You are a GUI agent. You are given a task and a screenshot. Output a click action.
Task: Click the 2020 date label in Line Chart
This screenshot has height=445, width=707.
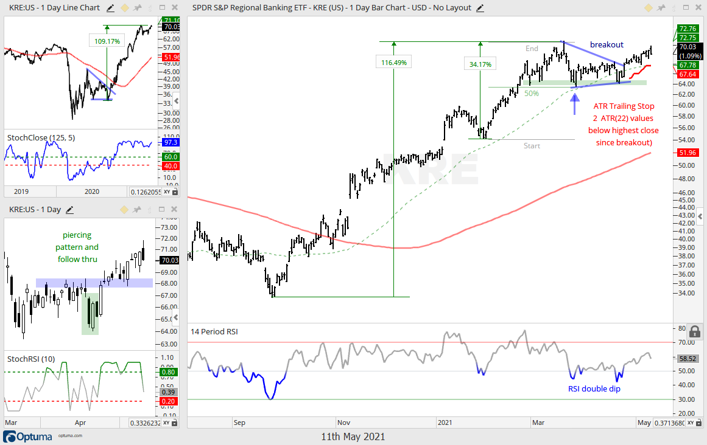click(92, 191)
